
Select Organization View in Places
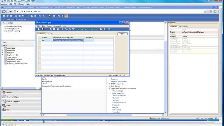point(14,62)
